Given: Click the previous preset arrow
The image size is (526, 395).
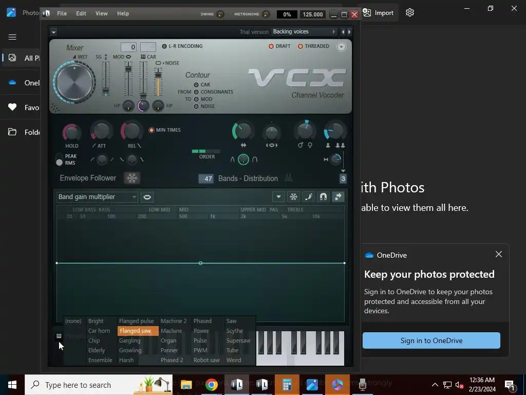Looking at the screenshot, I should tap(343, 31).
